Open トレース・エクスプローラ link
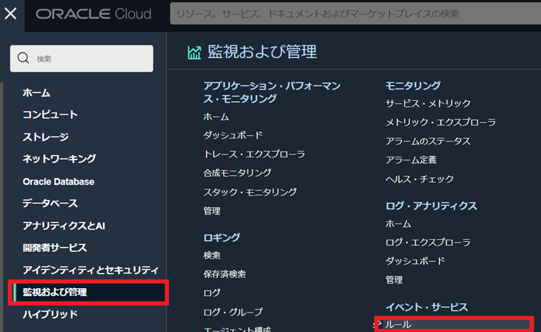The image size is (541, 332). click(254, 154)
